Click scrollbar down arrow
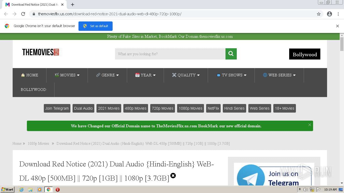 click(342, 183)
